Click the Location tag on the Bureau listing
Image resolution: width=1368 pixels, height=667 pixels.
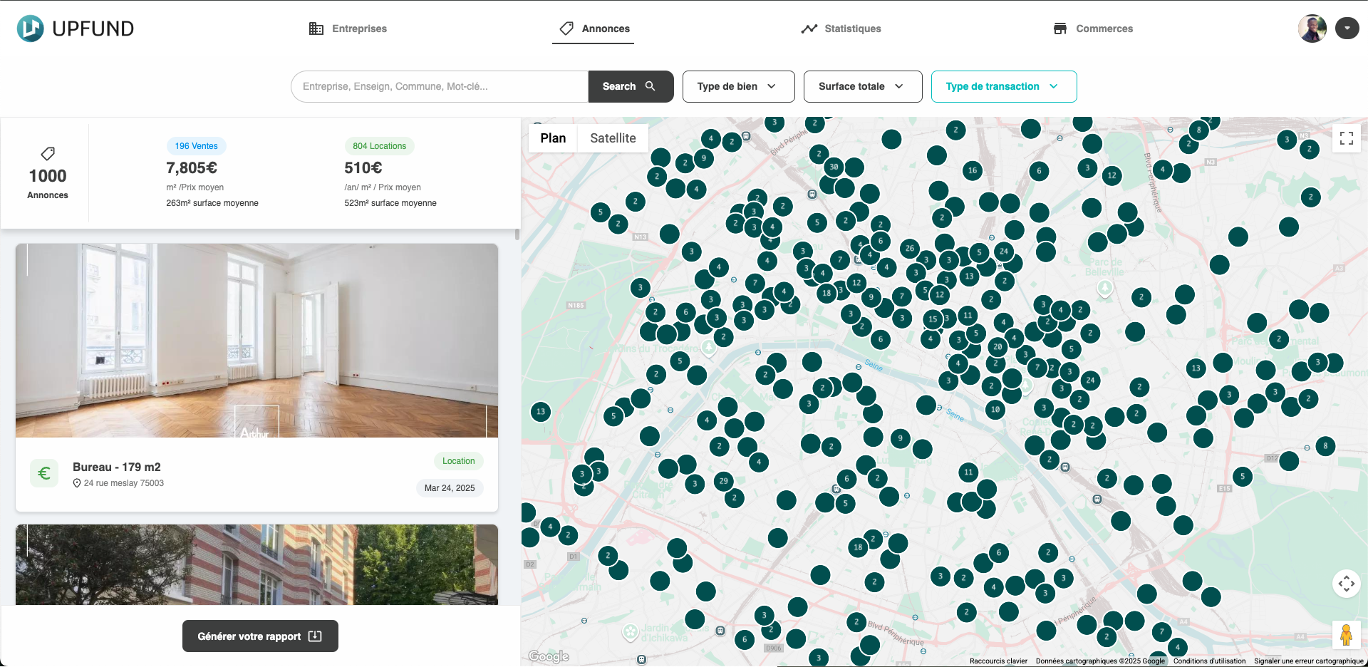[x=458, y=461]
